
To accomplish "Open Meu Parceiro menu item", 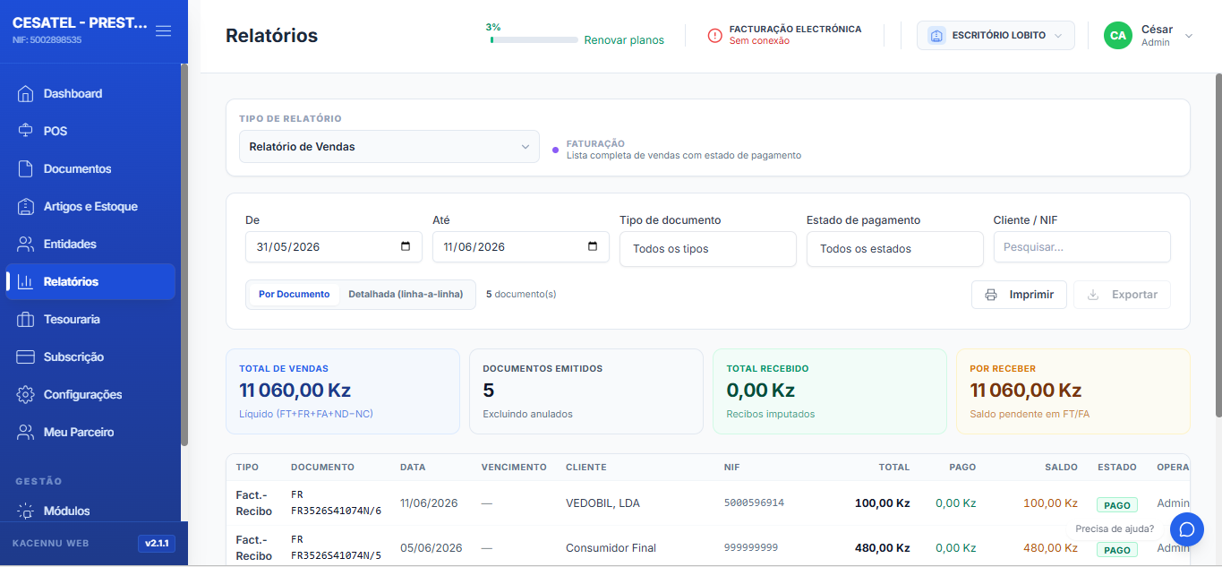I will coord(90,432).
